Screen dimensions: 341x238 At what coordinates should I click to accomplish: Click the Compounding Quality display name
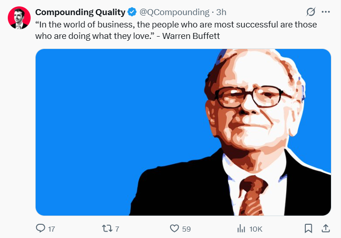click(x=80, y=12)
